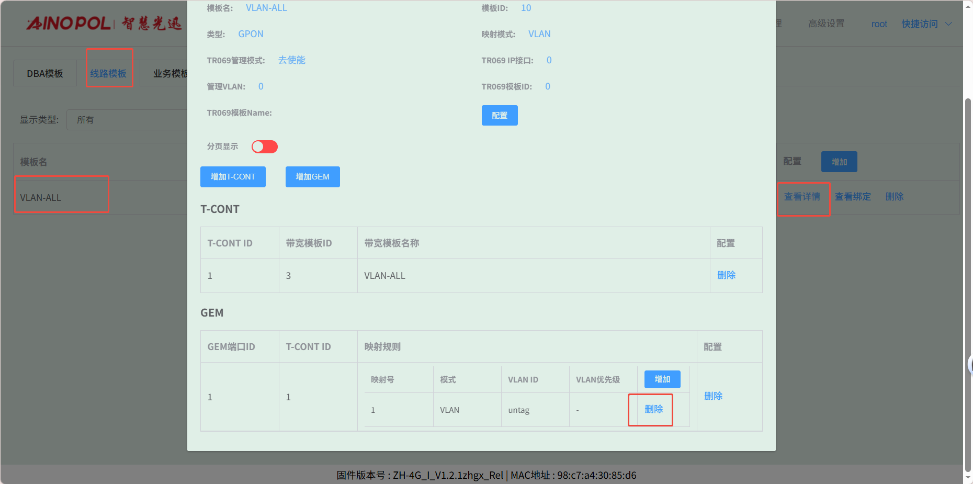This screenshot has height=484, width=973.
Task: Delete the T-CONT row with VLAN-ALL
Action: point(726,275)
